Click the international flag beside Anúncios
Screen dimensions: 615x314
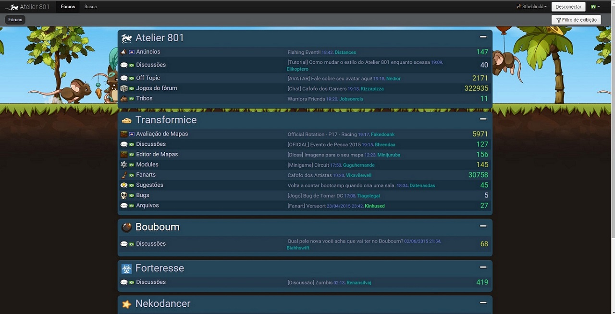click(132, 52)
